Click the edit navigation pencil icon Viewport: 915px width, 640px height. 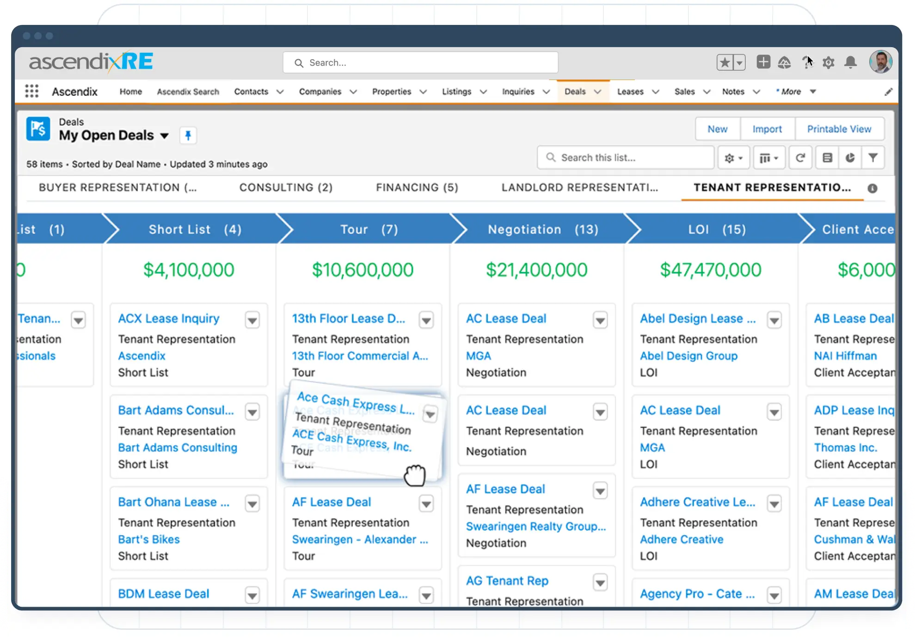coord(888,92)
